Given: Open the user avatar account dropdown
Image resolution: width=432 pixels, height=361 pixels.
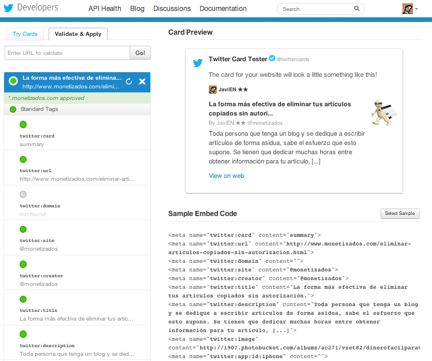Looking at the screenshot, I should 410,9.
